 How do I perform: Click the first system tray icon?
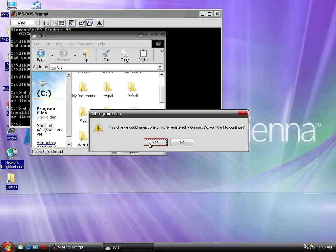[306, 247]
